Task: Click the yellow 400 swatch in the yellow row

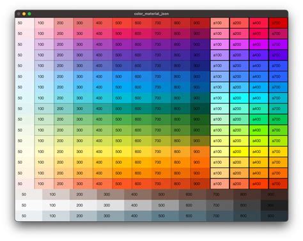Action: tap(102, 152)
